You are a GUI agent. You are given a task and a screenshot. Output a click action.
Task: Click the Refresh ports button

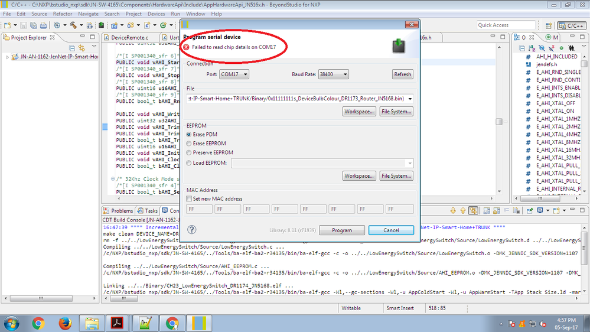click(402, 74)
